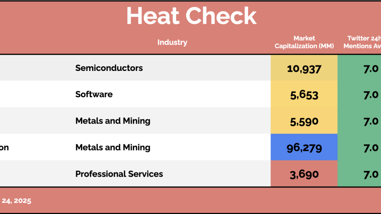Choose the 7.0 value beside 96,279
The height and width of the screenshot is (214, 381).
coord(370,148)
